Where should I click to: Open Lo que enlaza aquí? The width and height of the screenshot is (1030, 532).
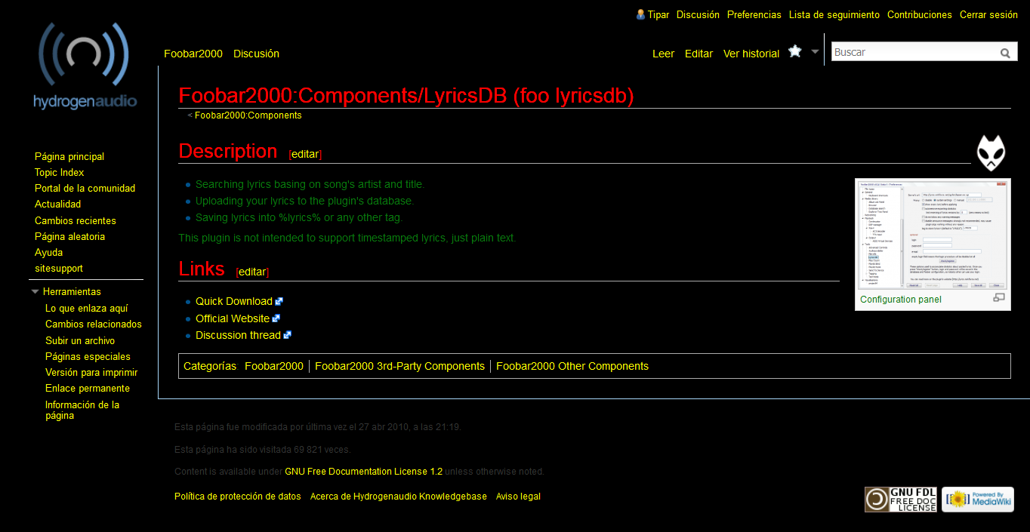pos(87,308)
